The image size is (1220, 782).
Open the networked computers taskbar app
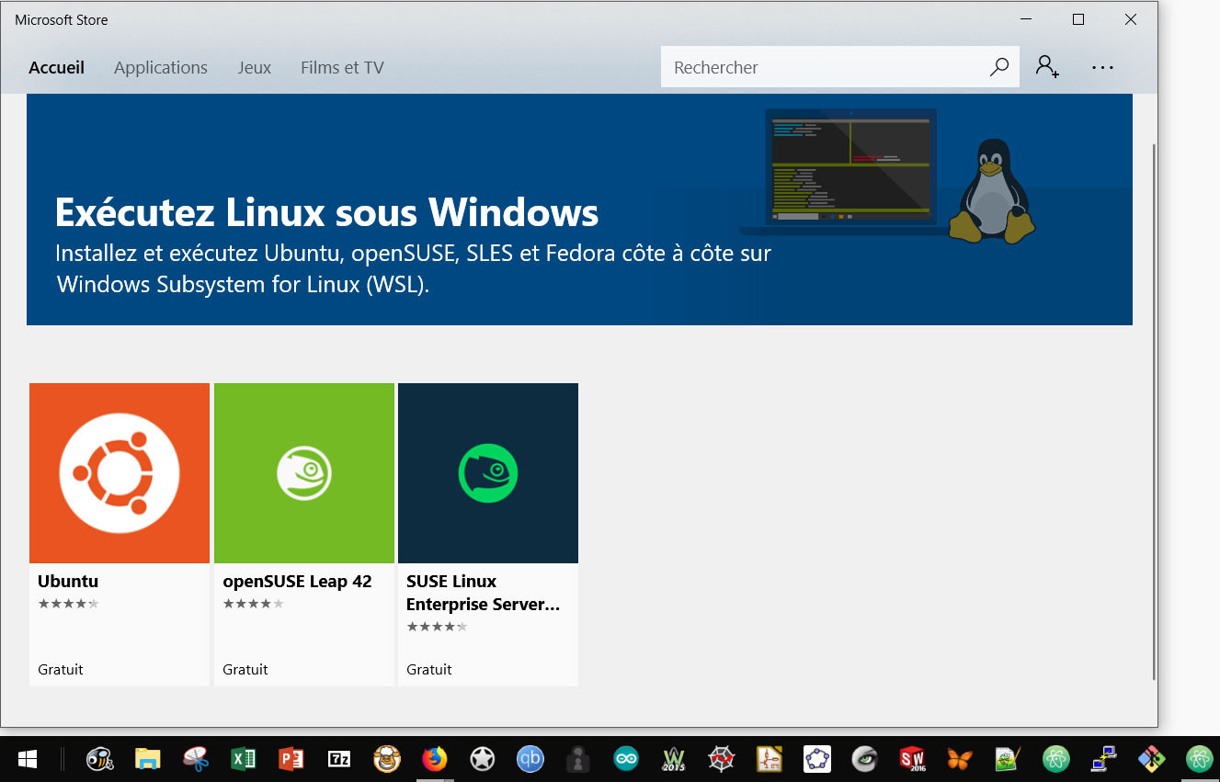1104,759
